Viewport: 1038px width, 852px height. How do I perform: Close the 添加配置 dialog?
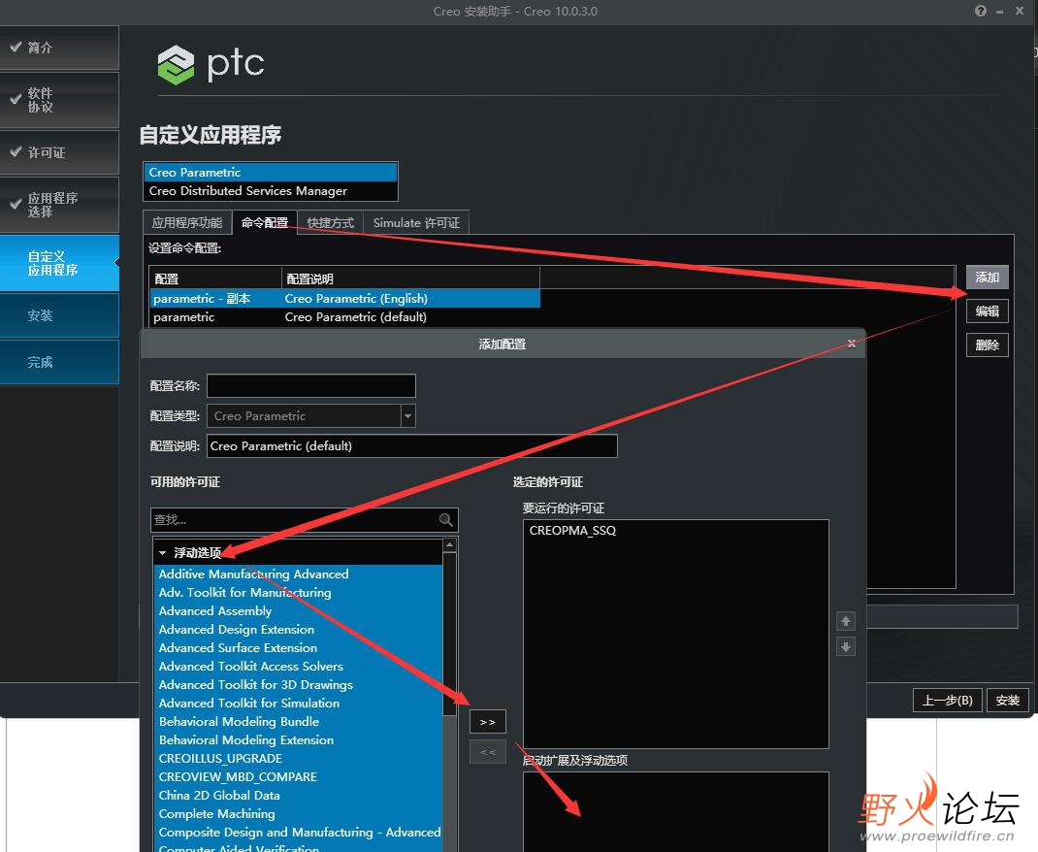(852, 344)
